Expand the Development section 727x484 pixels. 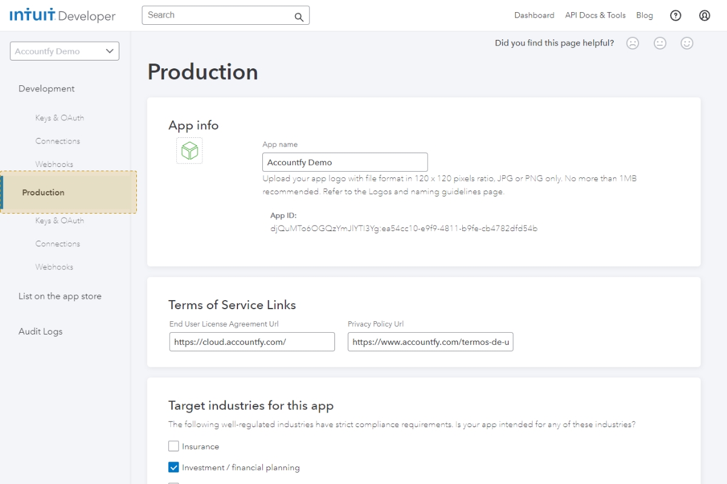click(46, 88)
